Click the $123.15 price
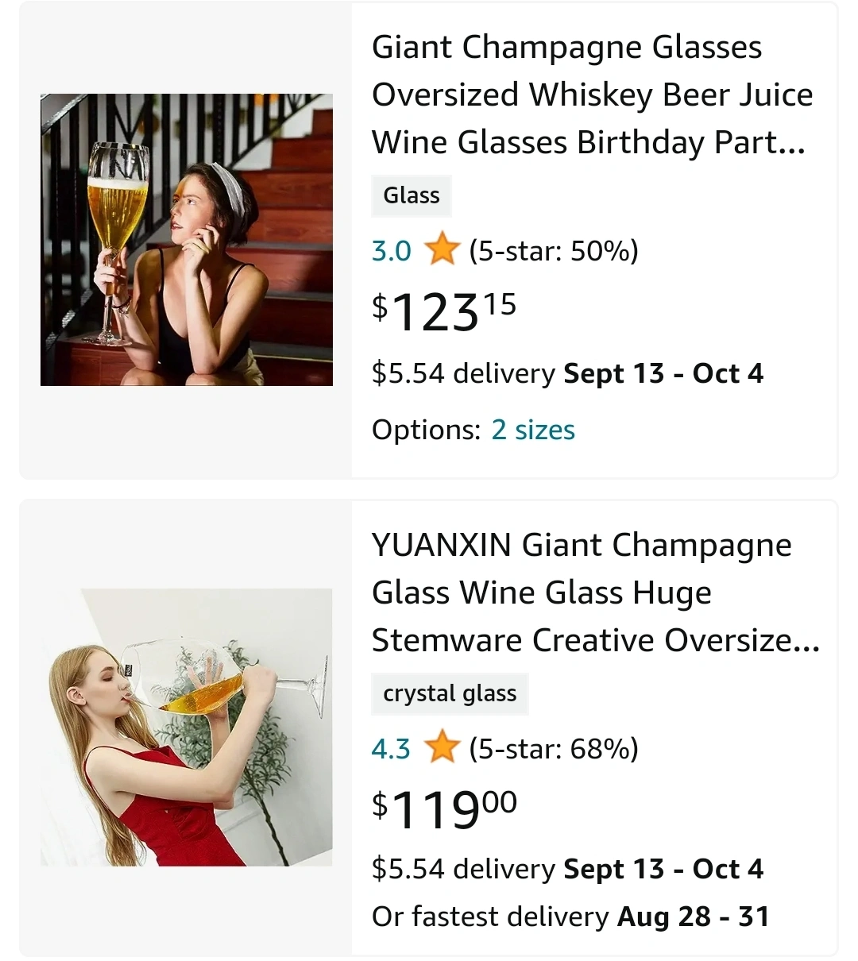Image resolution: width=858 pixels, height=961 pixels. click(444, 311)
